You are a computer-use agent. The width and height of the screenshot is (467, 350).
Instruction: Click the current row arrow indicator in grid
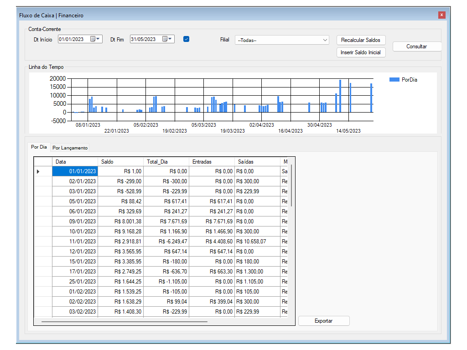(38, 171)
